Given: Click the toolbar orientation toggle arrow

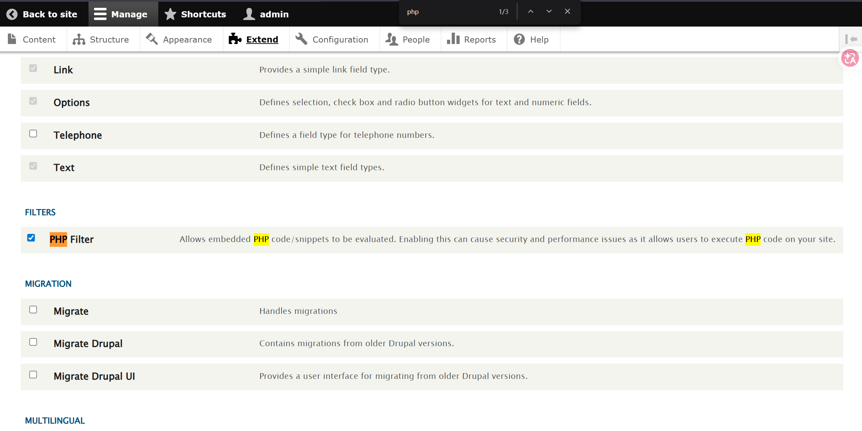Looking at the screenshot, I should (851, 39).
